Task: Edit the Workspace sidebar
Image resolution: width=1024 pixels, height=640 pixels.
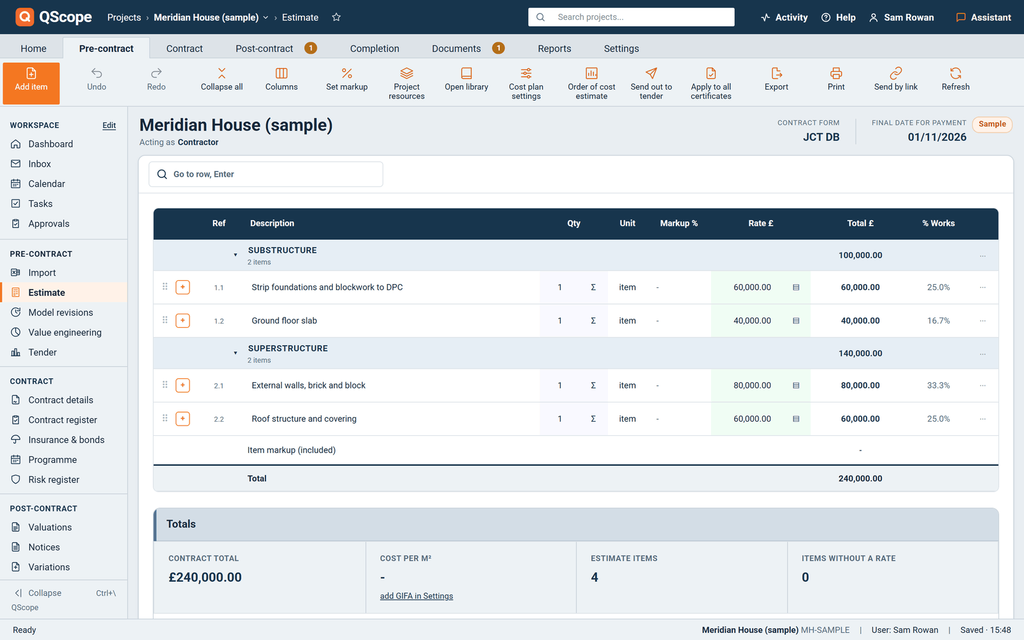Action: click(109, 125)
